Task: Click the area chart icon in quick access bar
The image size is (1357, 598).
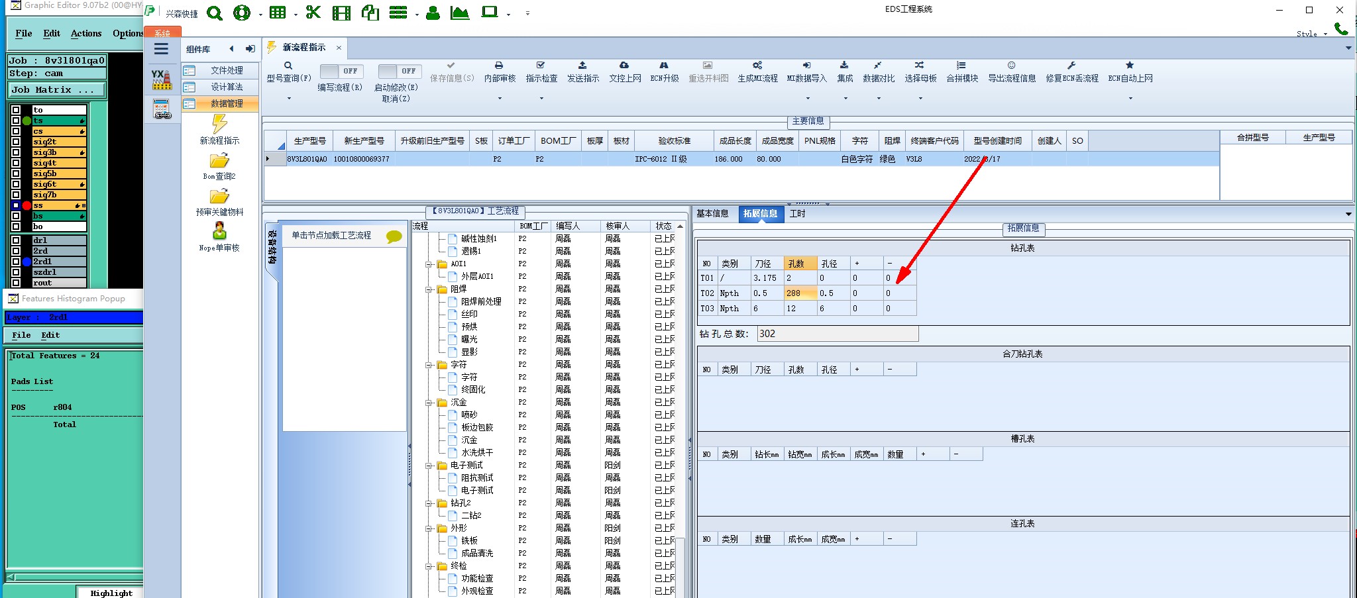Action: 460,13
